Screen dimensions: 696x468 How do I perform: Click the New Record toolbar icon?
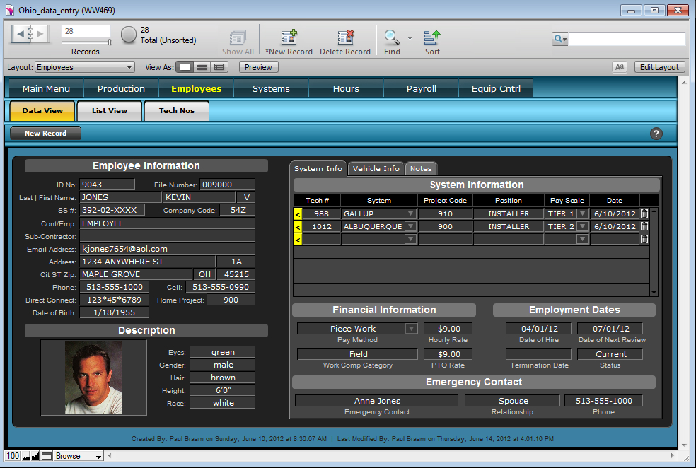[x=289, y=38]
